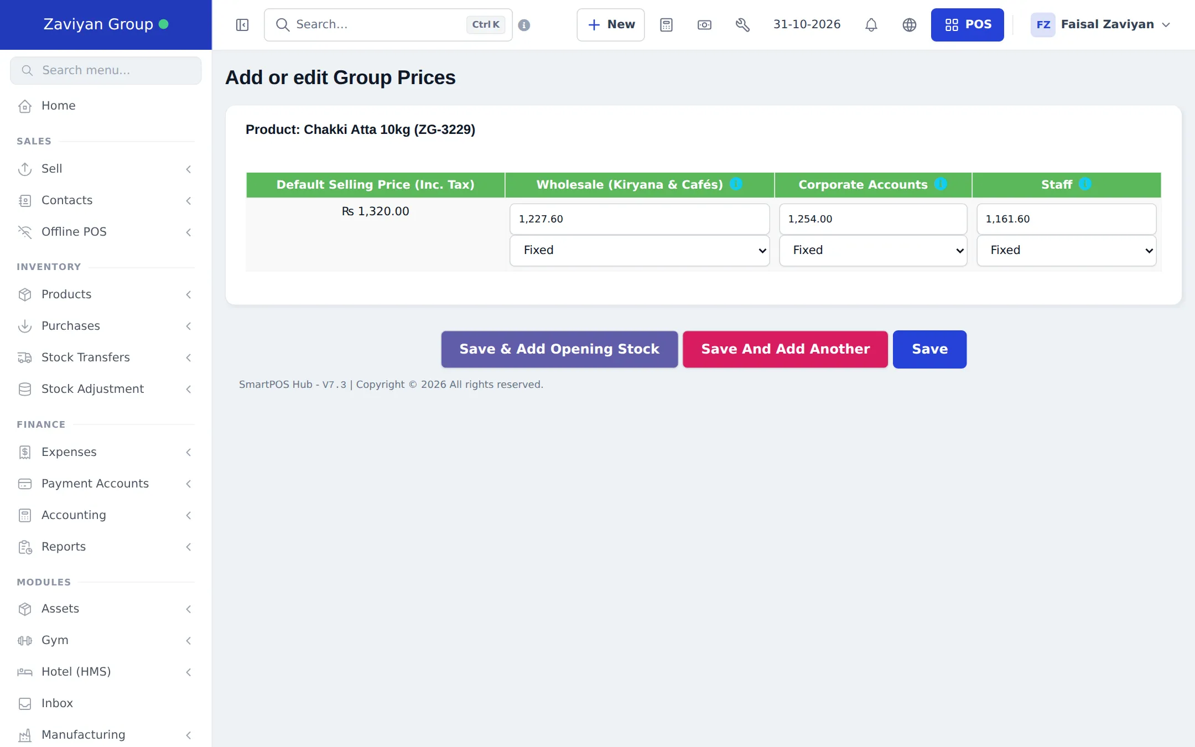This screenshot has width=1195, height=747.
Task: Expand the Sell submenu chevron
Action: click(x=189, y=169)
